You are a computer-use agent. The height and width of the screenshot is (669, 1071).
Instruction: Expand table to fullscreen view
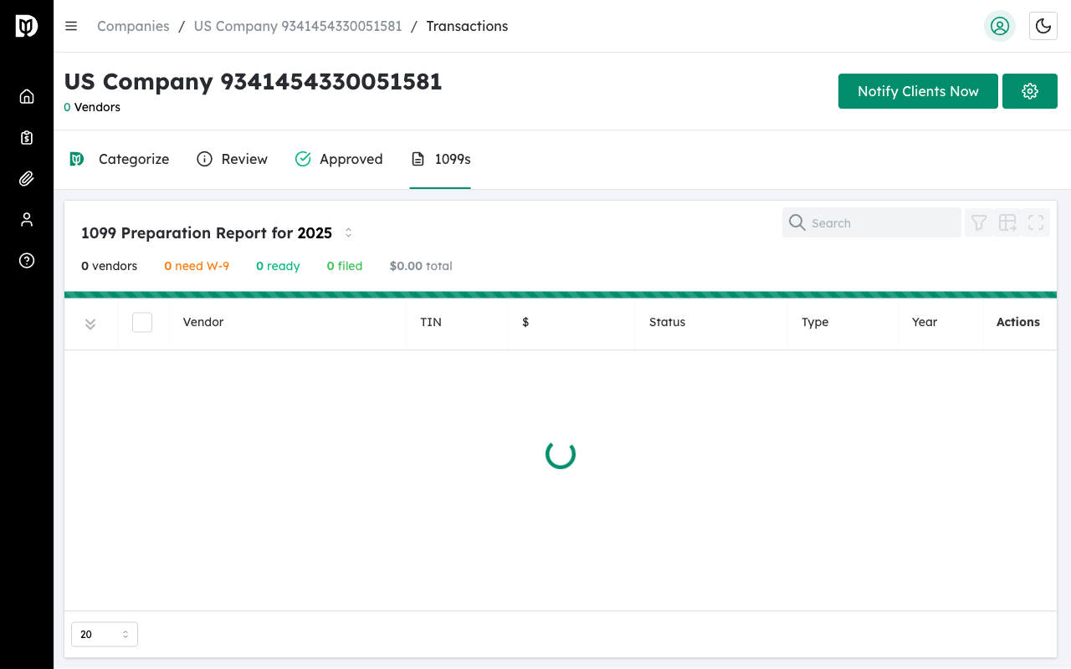pyautogui.click(x=1036, y=222)
